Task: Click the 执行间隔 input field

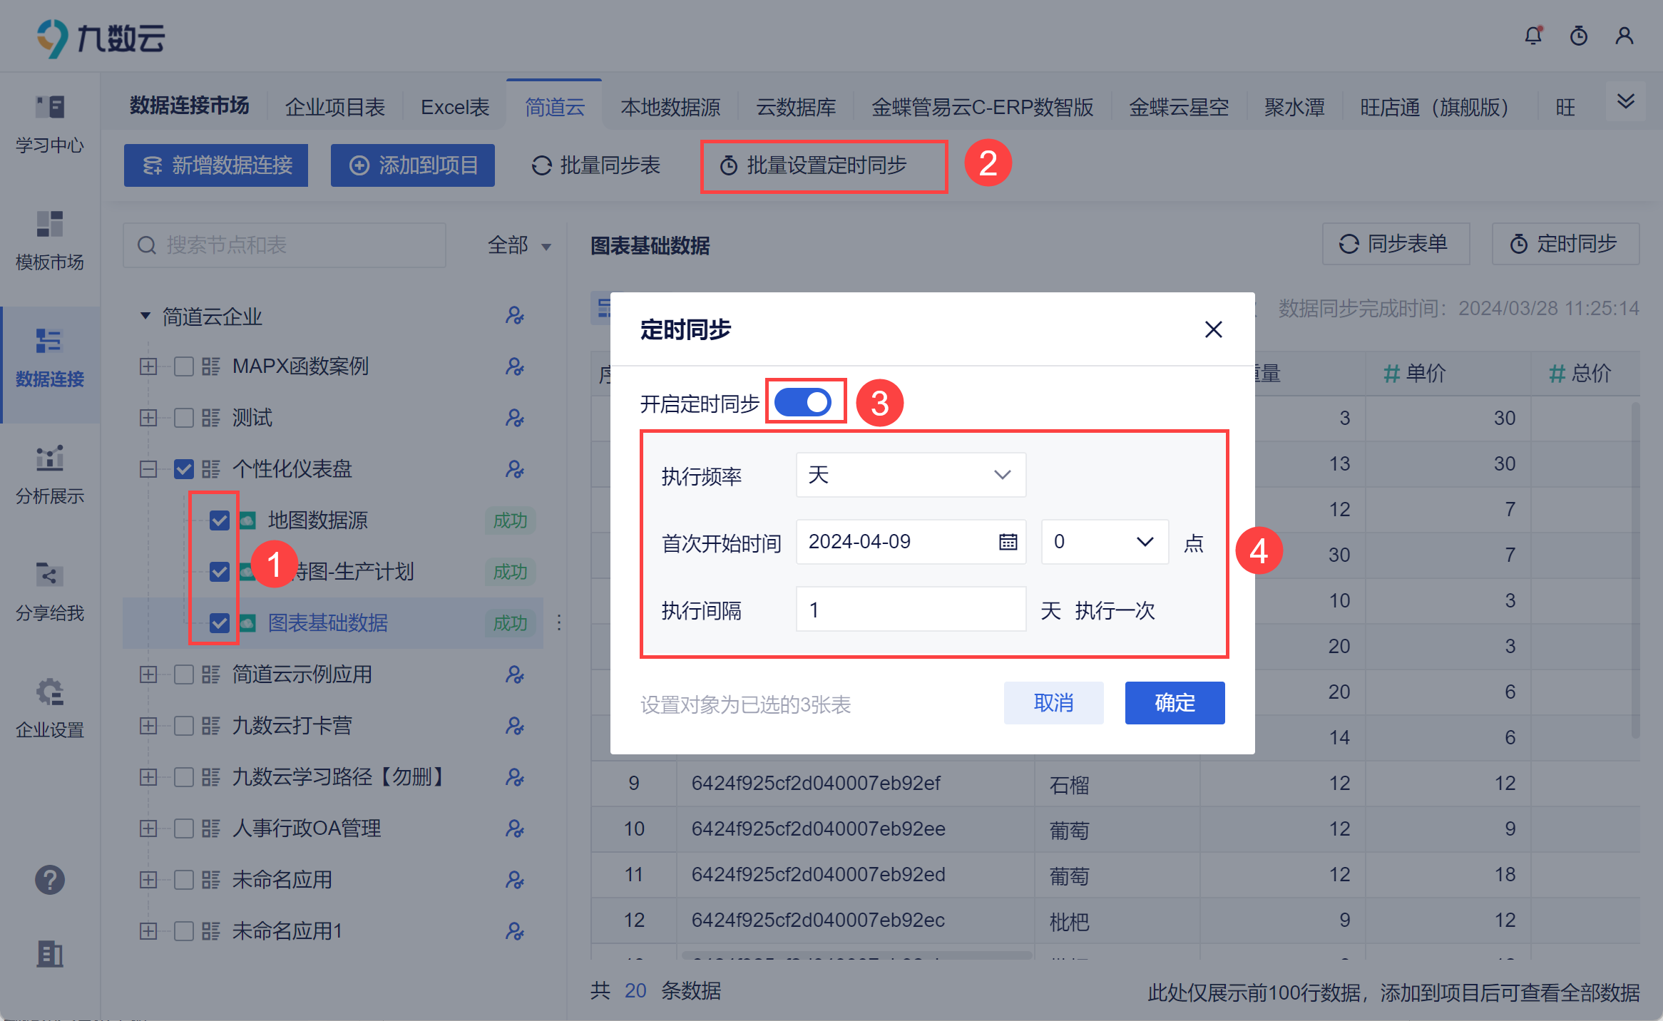Action: pos(910,609)
